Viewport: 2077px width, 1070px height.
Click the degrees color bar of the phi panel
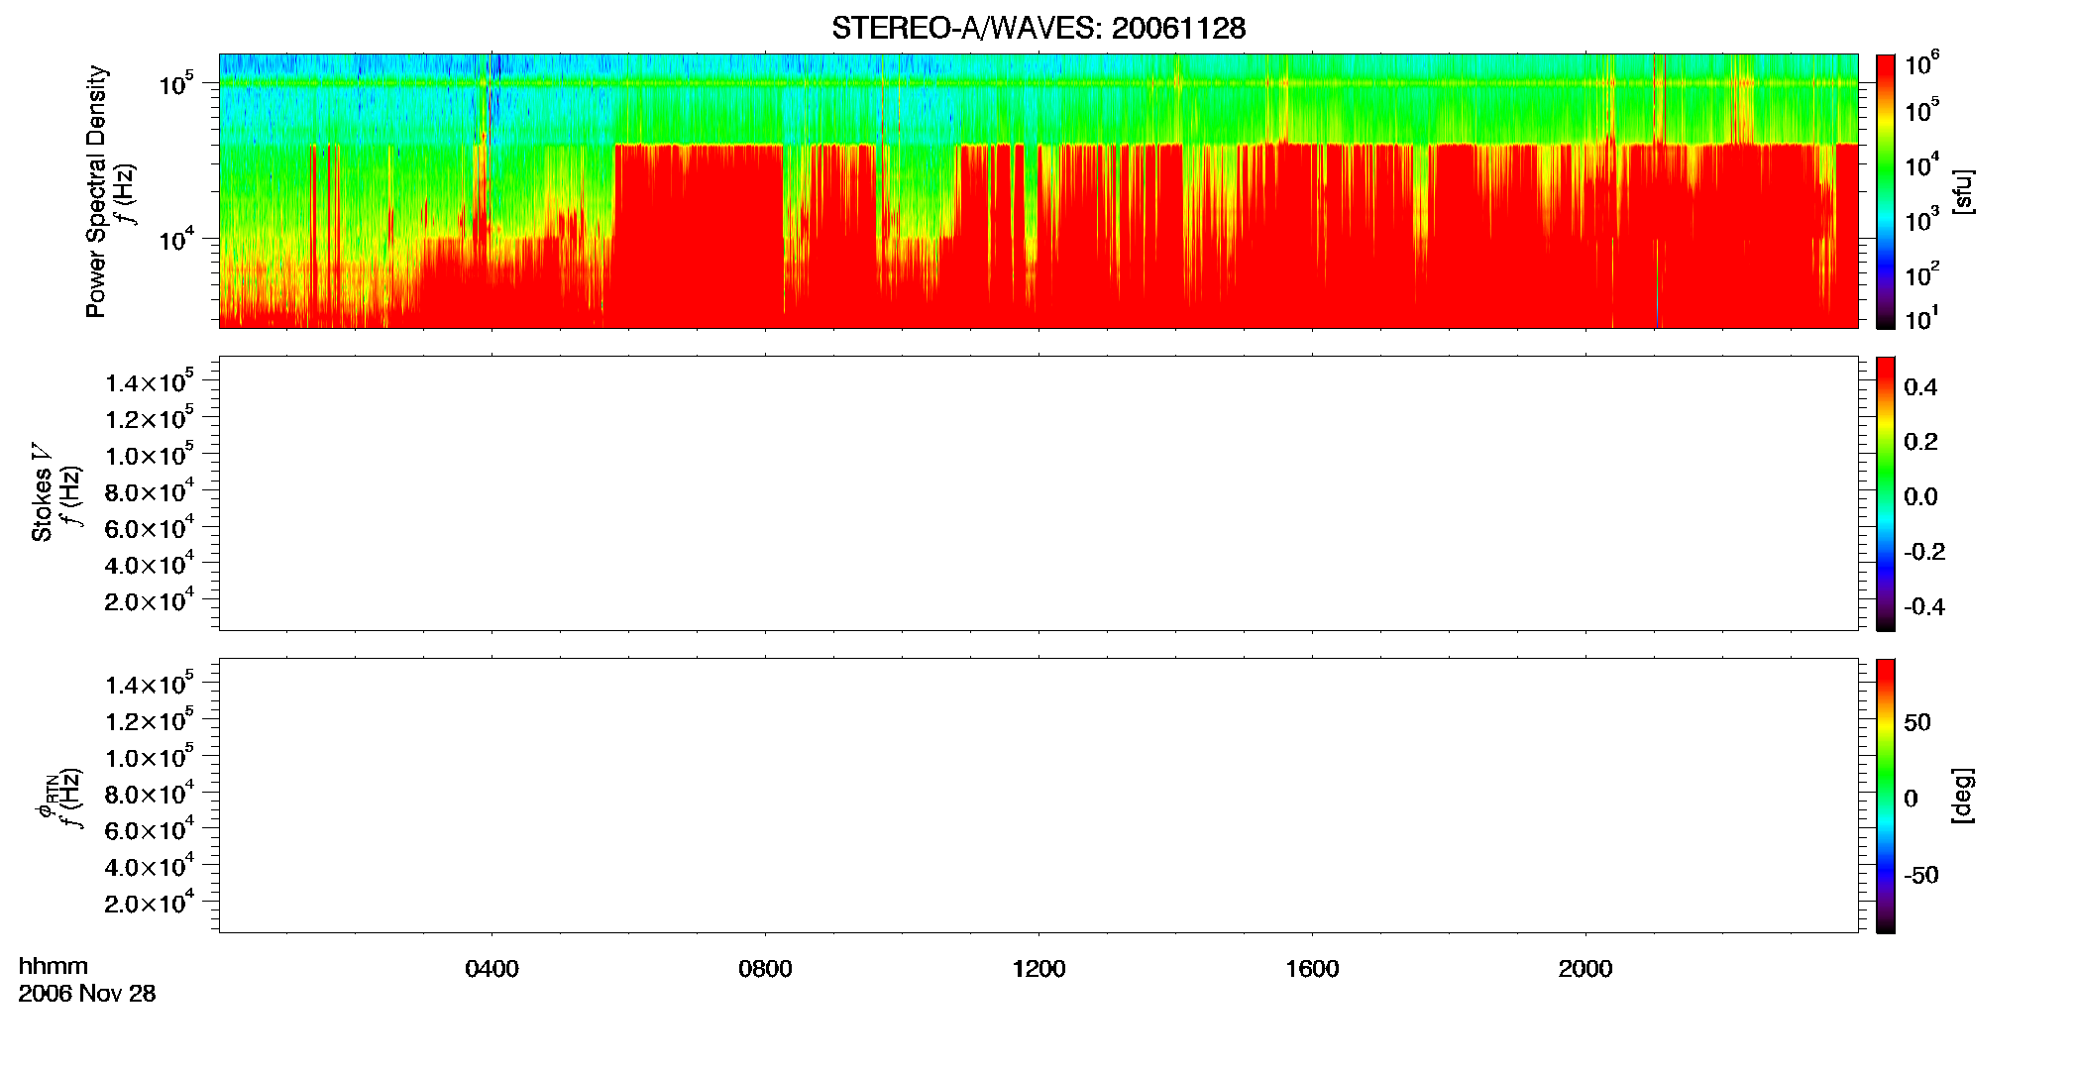[1886, 796]
